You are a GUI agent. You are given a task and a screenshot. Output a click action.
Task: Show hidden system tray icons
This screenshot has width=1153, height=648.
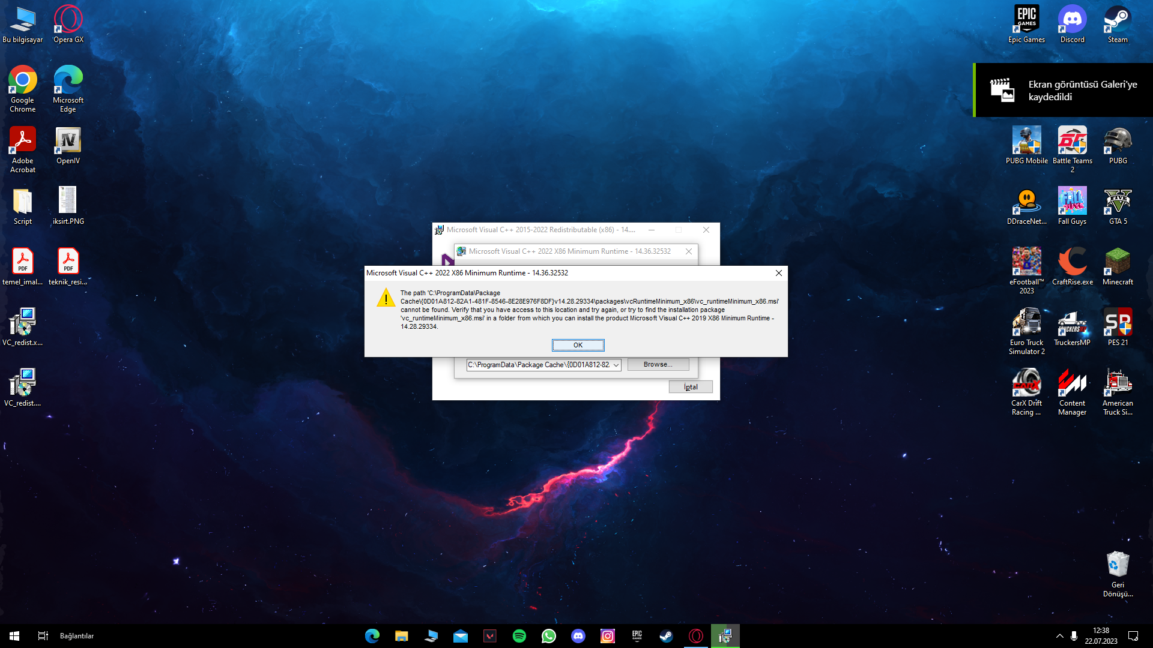tap(1059, 636)
